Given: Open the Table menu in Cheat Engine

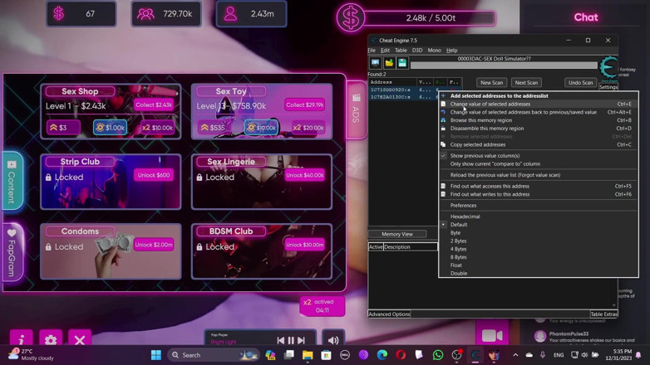Looking at the screenshot, I should (x=401, y=51).
